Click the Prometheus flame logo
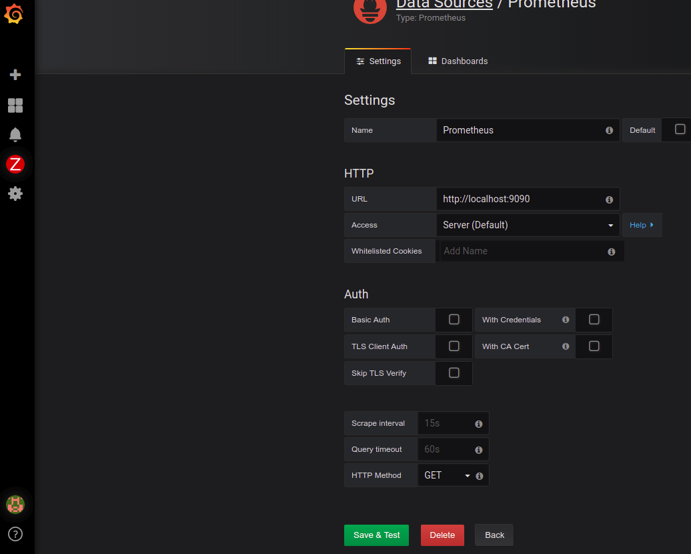 point(370,10)
